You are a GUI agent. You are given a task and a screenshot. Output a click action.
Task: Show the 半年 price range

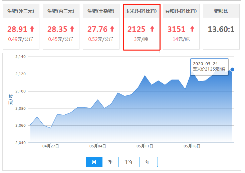coord(129,162)
